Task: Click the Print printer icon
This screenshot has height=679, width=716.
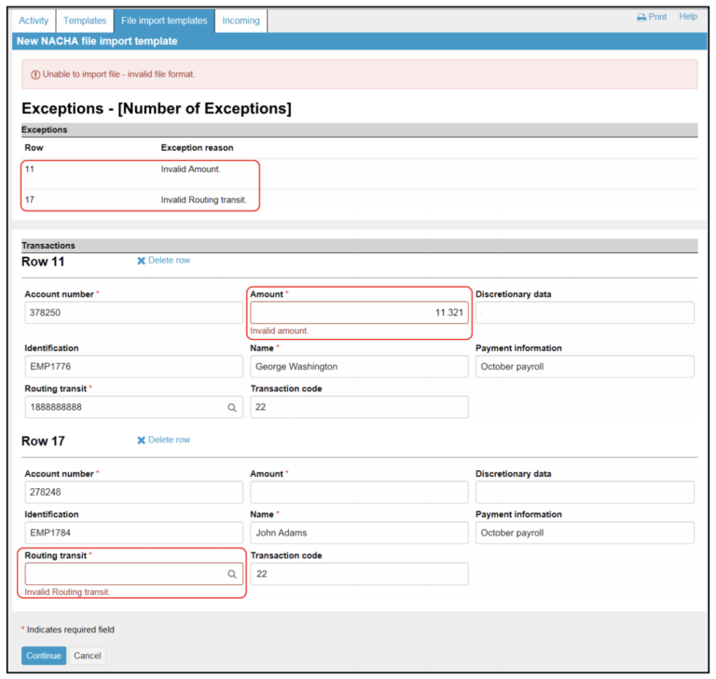Action: [641, 18]
